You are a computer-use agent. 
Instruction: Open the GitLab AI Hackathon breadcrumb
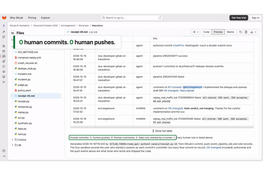click(20, 26)
